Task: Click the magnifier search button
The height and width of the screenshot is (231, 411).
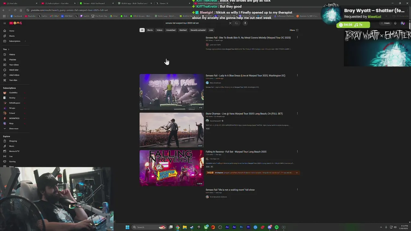Action: tap(236, 23)
